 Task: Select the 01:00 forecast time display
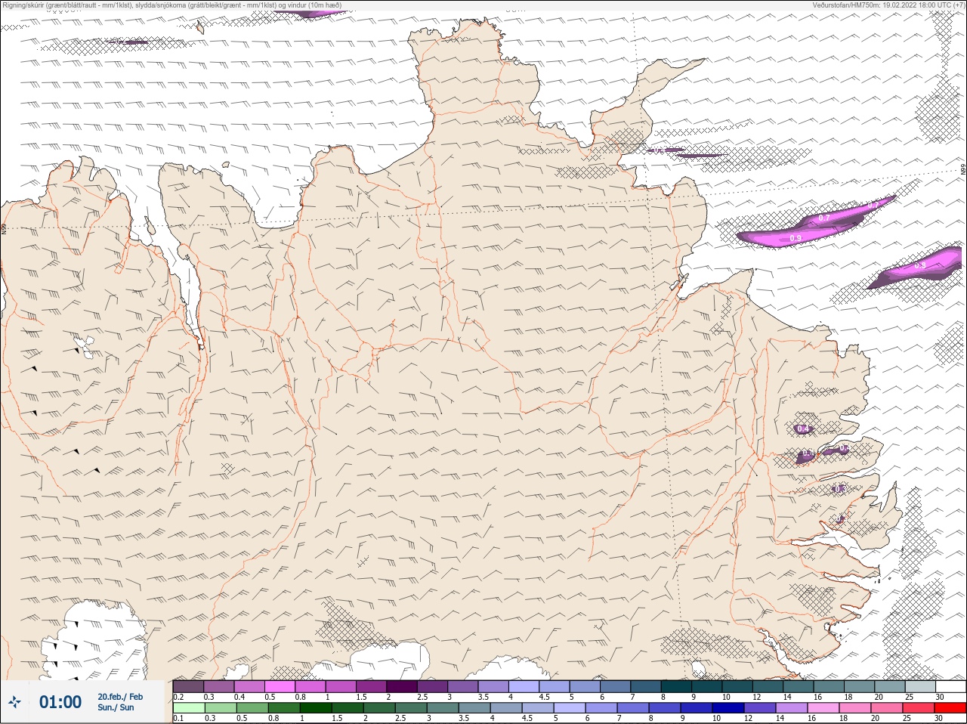click(x=60, y=702)
